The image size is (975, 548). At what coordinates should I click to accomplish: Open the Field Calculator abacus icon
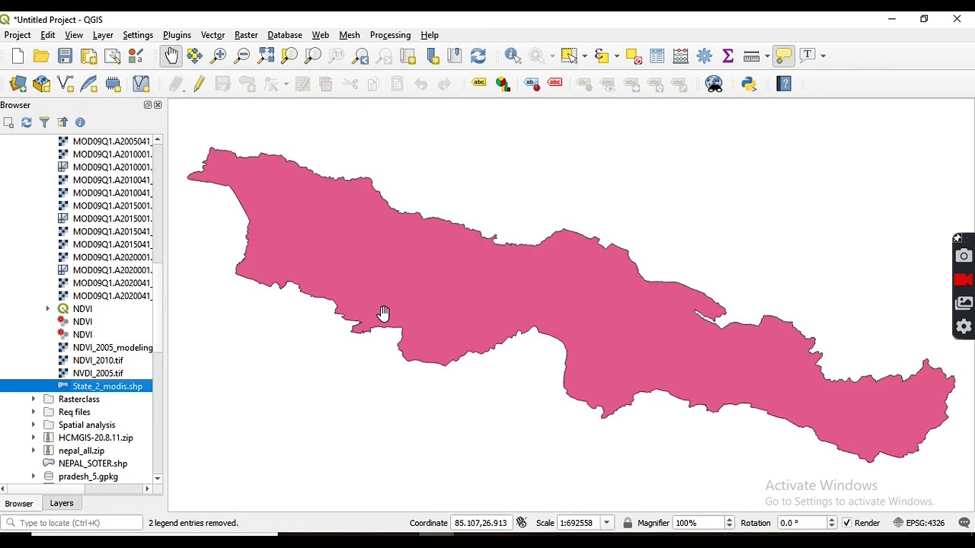click(681, 56)
